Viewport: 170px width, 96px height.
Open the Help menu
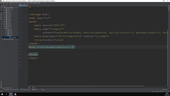click(x=39, y=3)
